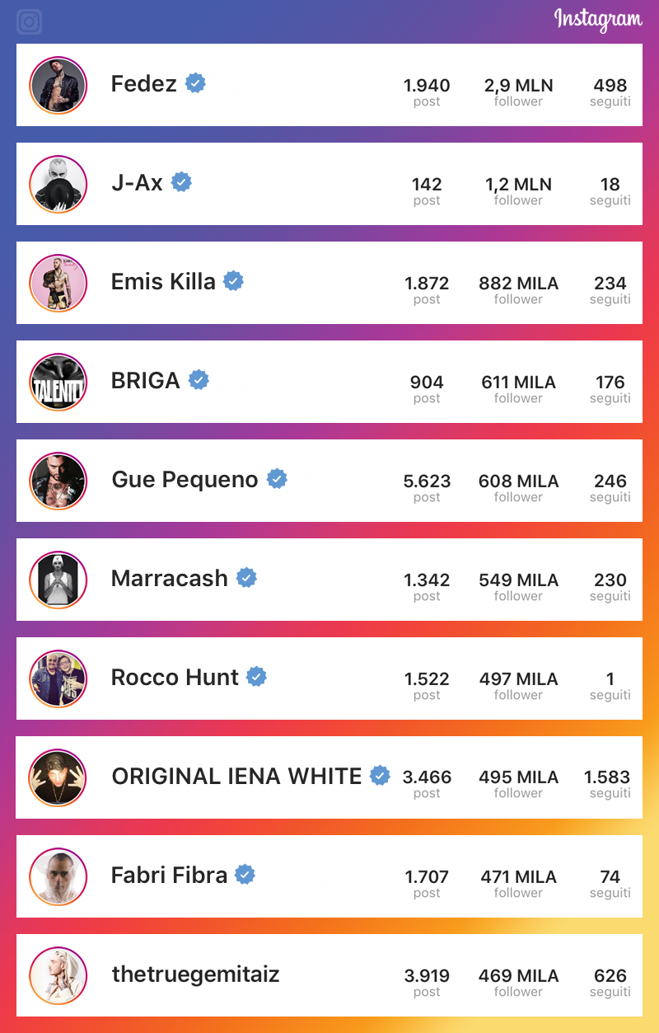The height and width of the screenshot is (1033, 659).
Task: Click the verified badge beside Marracash
Action: 246,578
